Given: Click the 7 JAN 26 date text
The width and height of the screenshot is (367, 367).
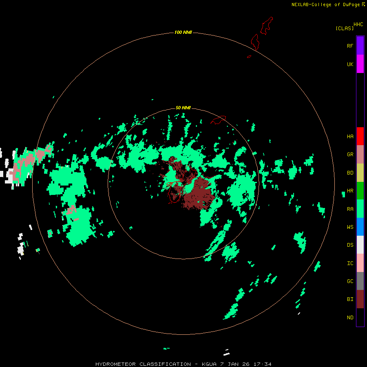Looking at the screenshot, I should pyautogui.click(x=235, y=364).
